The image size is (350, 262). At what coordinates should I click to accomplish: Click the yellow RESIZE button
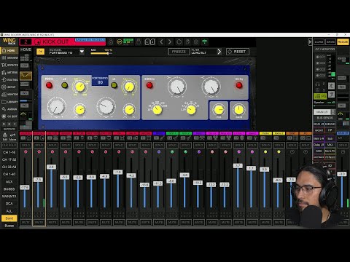343,41
